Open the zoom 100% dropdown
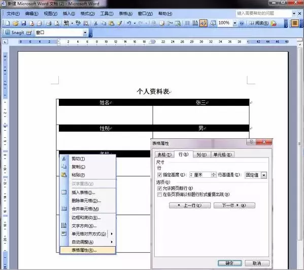The image size is (304, 270). tap(235, 23)
